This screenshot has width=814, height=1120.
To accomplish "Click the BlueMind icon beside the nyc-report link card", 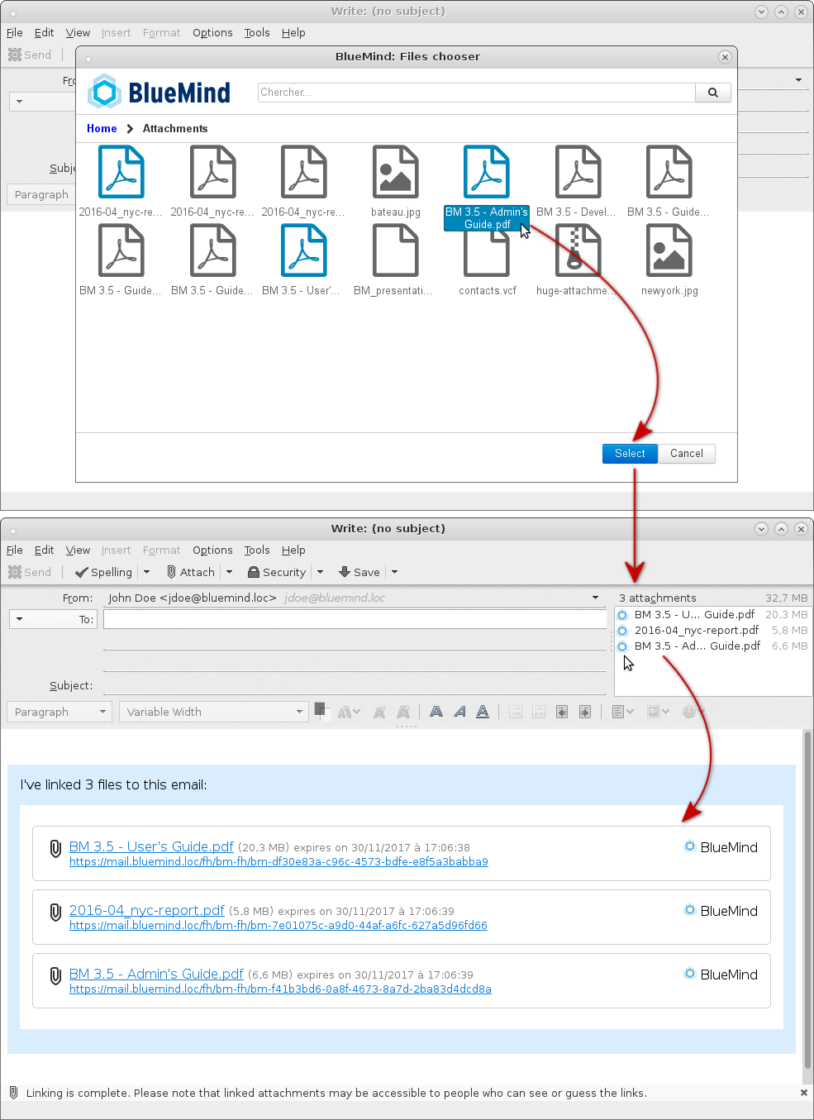I will (x=689, y=910).
